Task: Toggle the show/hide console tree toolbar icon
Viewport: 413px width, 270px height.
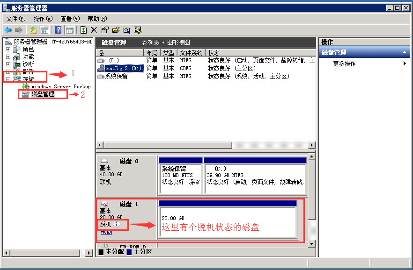Action: pyautogui.click(x=44, y=29)
